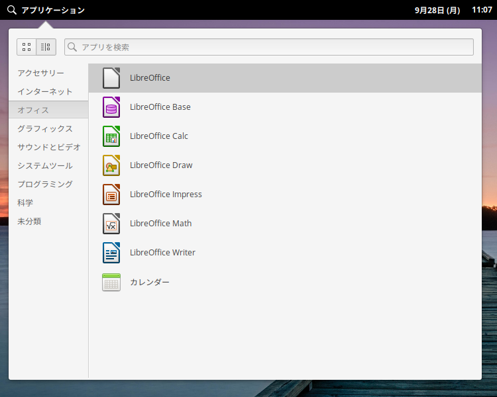Launch LibreOffice Base database icon

tap(111, 107)
